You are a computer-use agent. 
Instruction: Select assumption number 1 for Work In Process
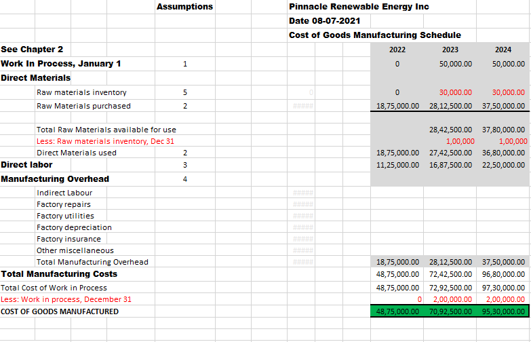tap(185, 64)
